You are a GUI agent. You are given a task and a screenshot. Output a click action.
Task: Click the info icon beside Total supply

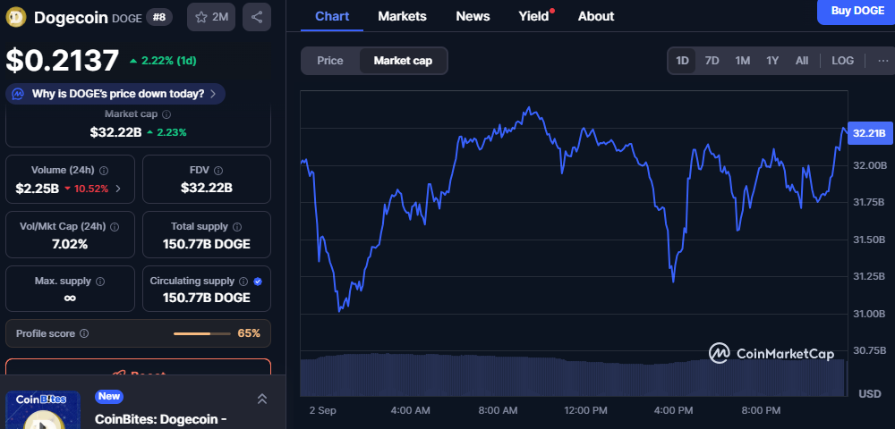[237, 227]
